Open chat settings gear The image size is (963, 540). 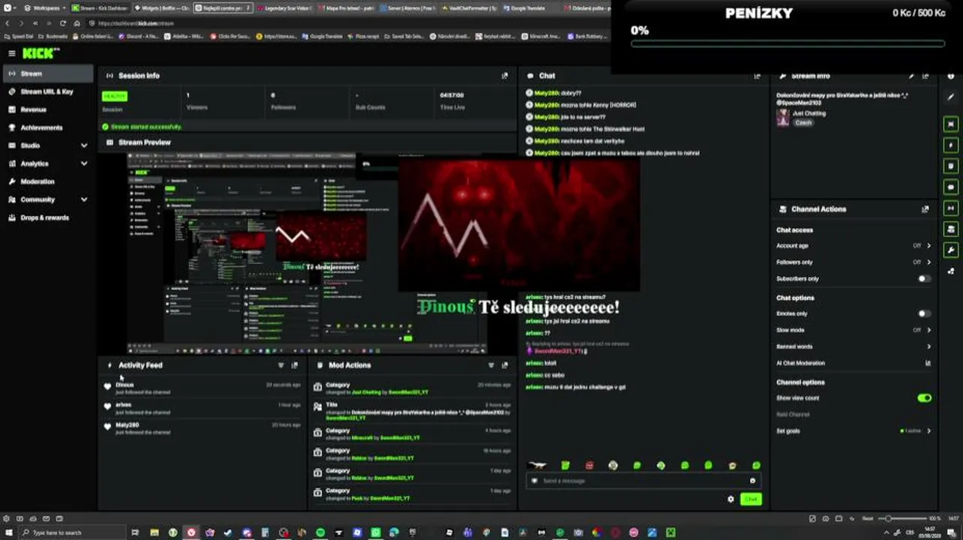730,499
